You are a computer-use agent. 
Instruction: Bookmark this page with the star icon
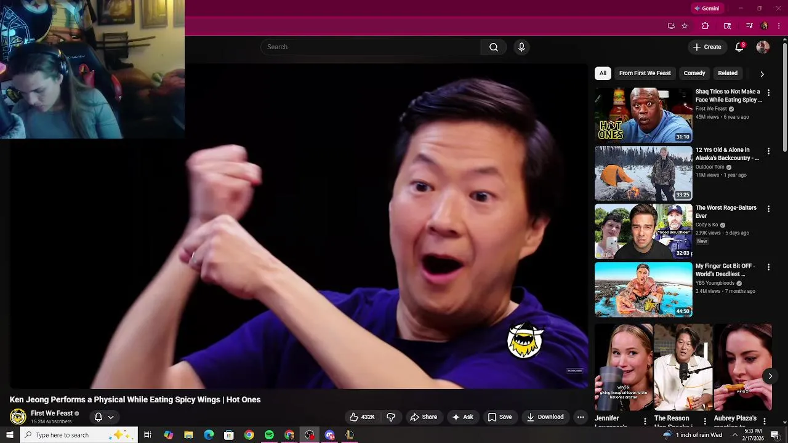[x=685, y=26]
